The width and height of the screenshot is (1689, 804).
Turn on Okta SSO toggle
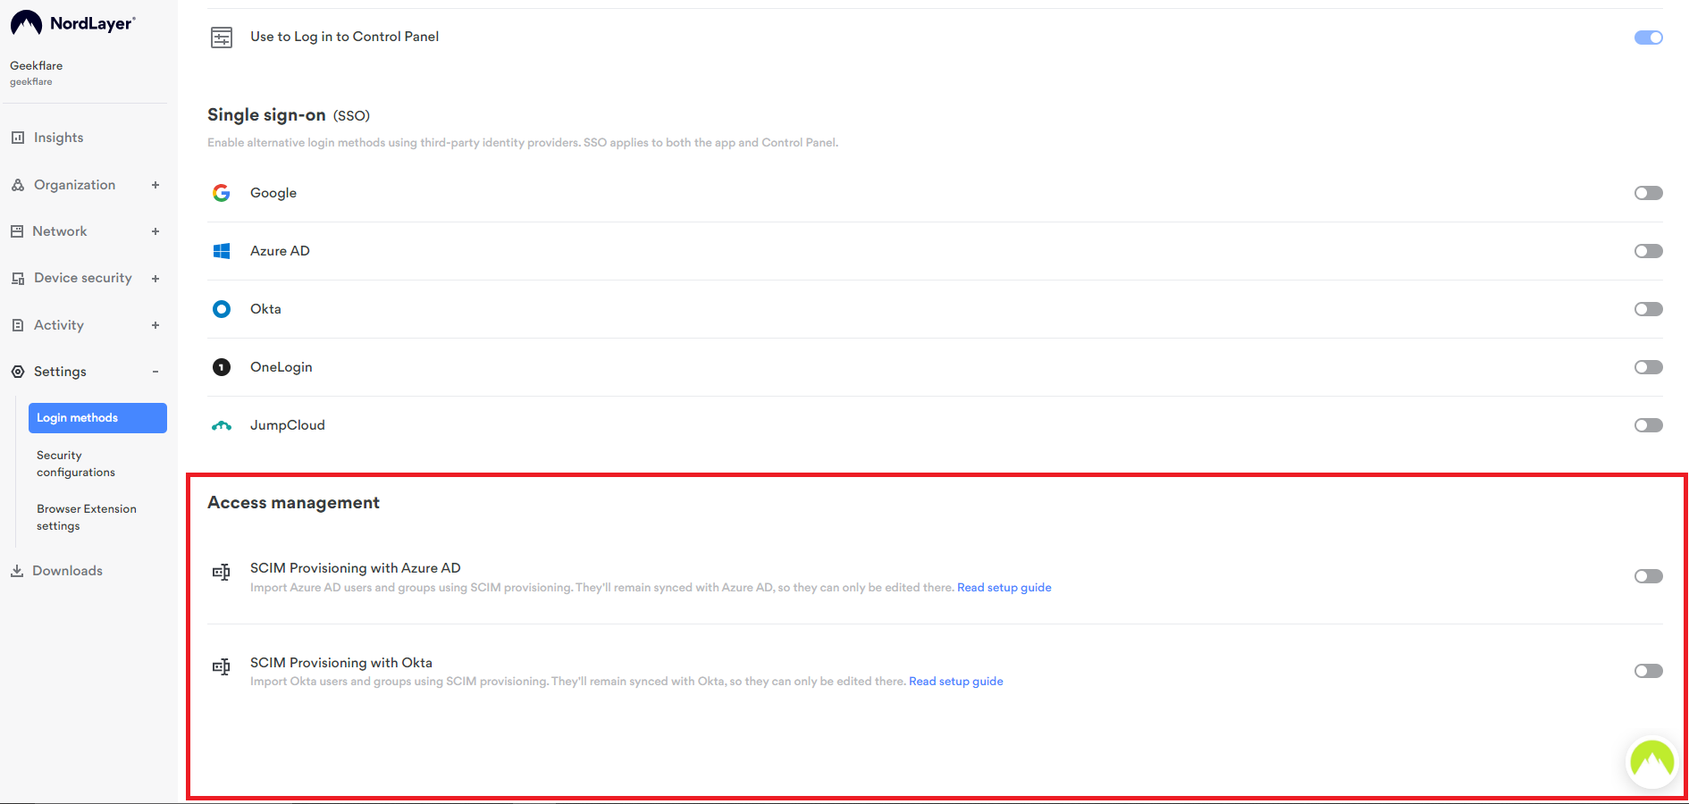[1649, 309]
